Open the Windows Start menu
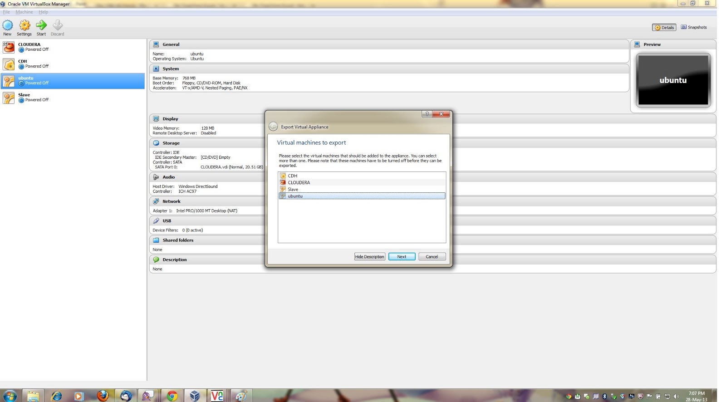Screen dimensions: 726x402 coord(10,396)
